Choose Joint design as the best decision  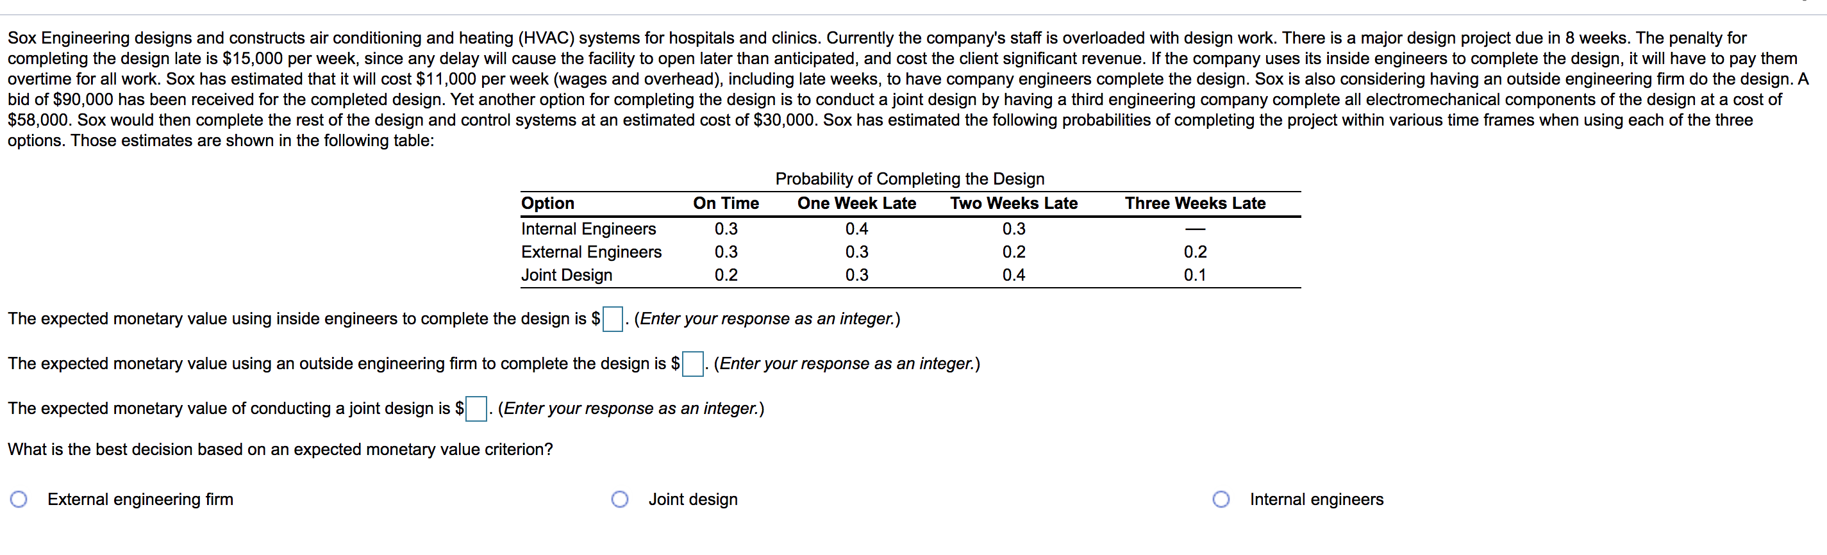pyautogui.click(x=620, y=499)
